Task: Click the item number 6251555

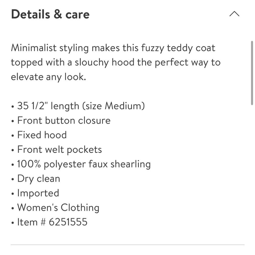Action: 68,222
